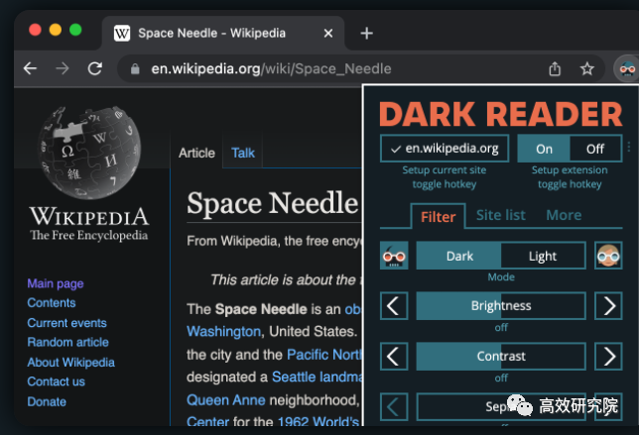Click the Contrast slider bar
This screenshot has height=435, width=639.
click(x=501, y=356)
